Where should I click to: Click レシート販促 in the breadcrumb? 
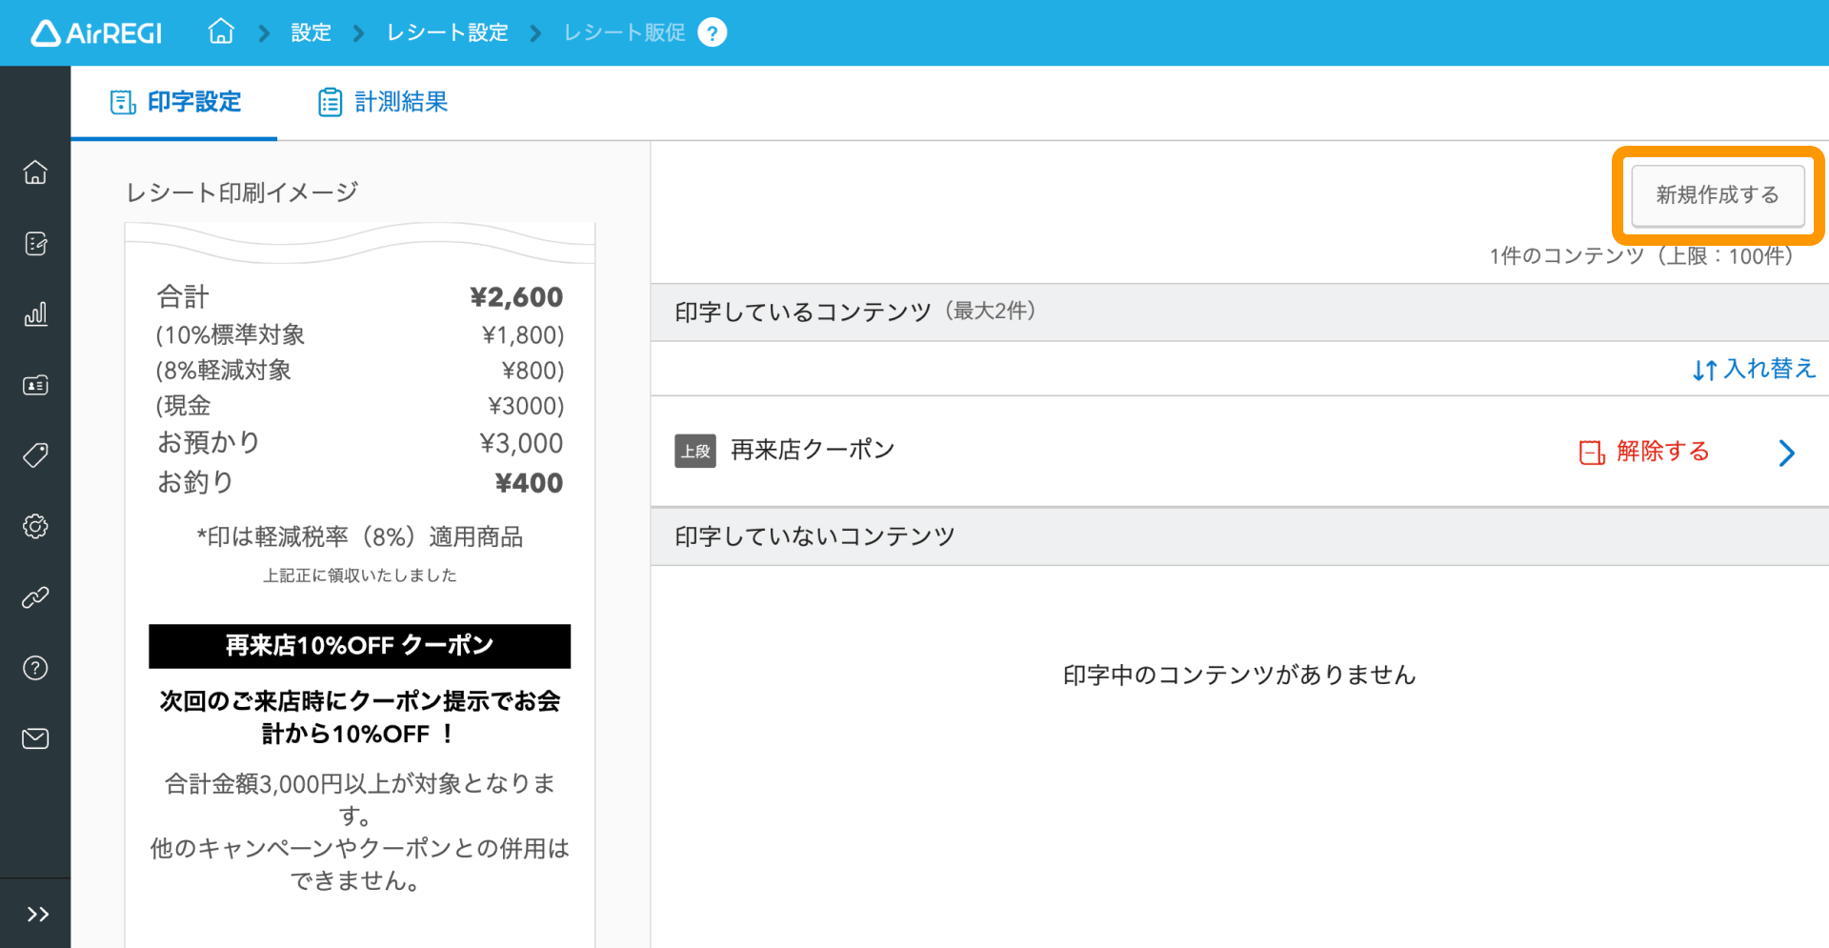point(624,32)
